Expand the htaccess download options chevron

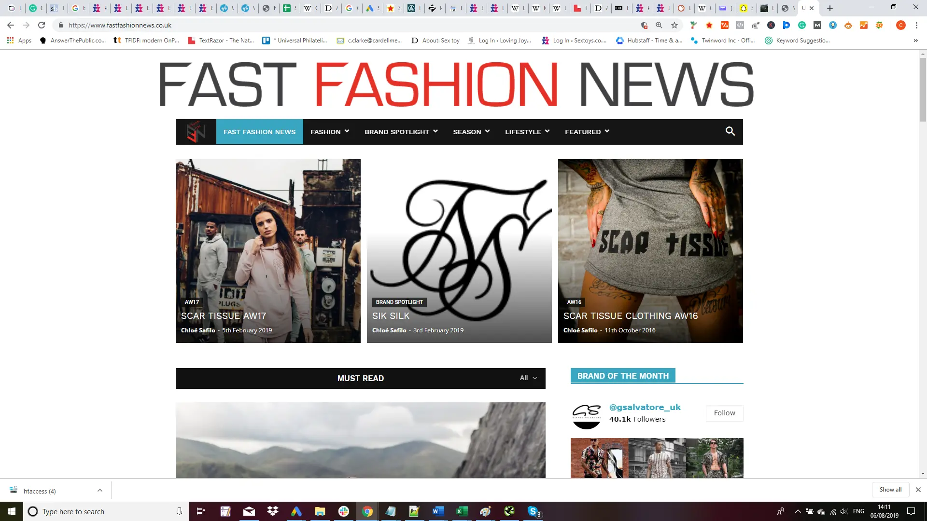pyautogui.click(x=100, y=491)
